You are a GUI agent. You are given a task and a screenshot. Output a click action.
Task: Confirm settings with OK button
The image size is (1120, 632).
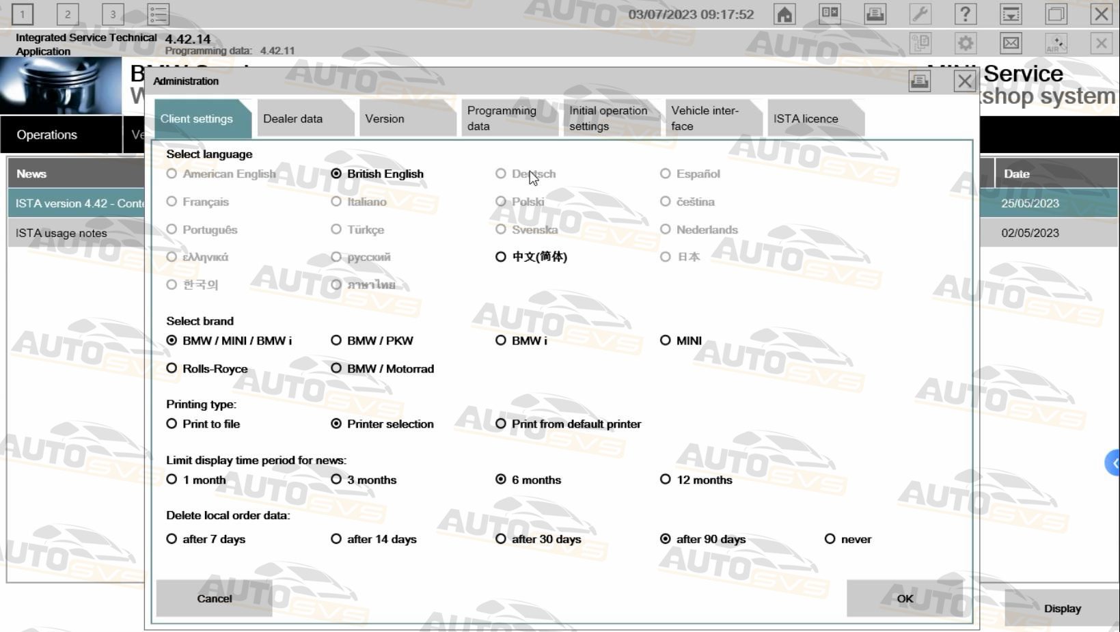[x=905, y=599]
